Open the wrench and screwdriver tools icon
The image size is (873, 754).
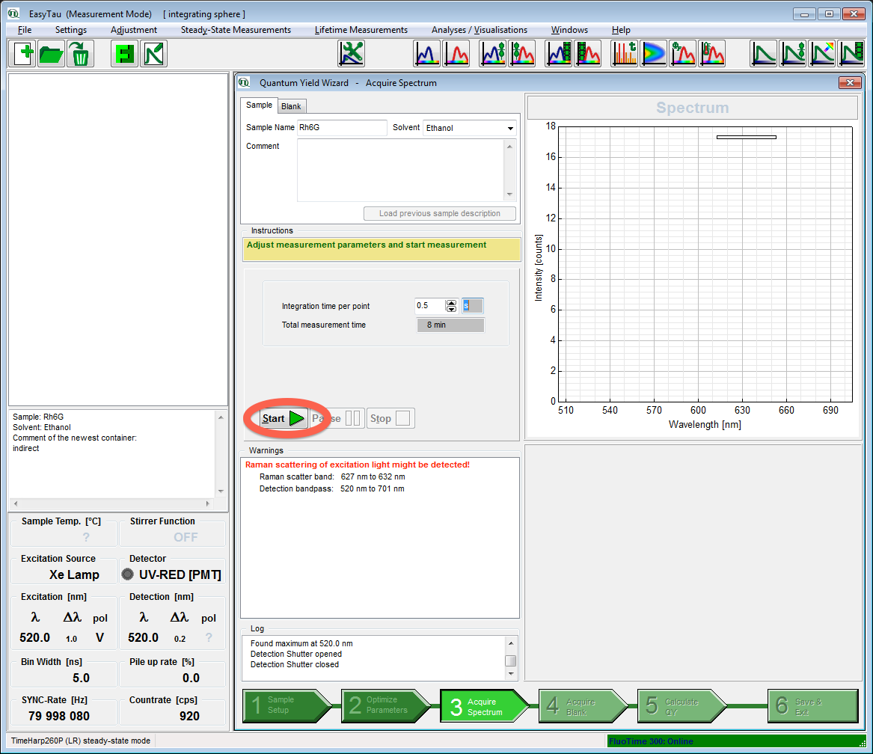pos(351,54)
